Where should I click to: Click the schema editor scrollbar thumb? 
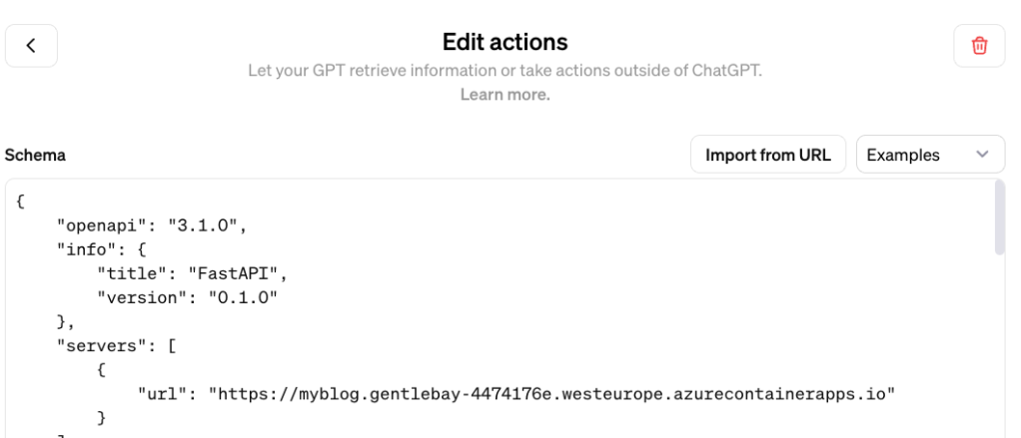click(x=999, y=219)
